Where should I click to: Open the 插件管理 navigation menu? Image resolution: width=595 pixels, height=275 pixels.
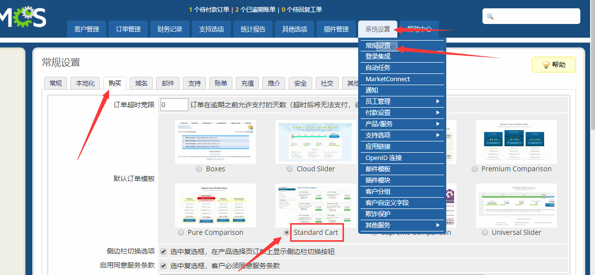point(336,29)
